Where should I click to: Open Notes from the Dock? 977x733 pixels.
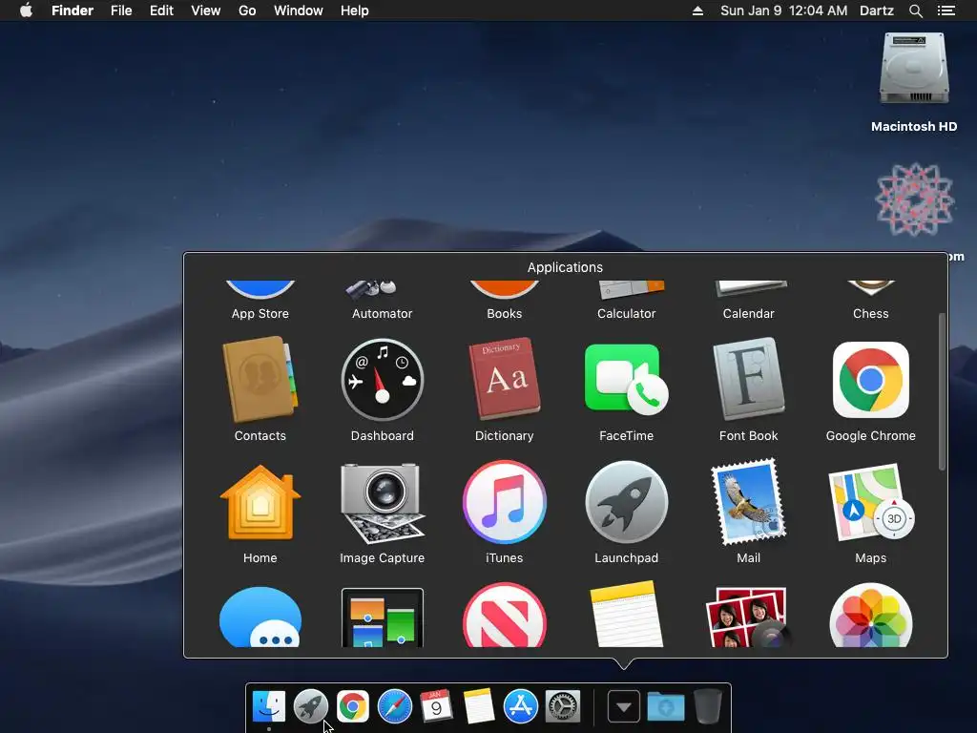pos(479,706)
